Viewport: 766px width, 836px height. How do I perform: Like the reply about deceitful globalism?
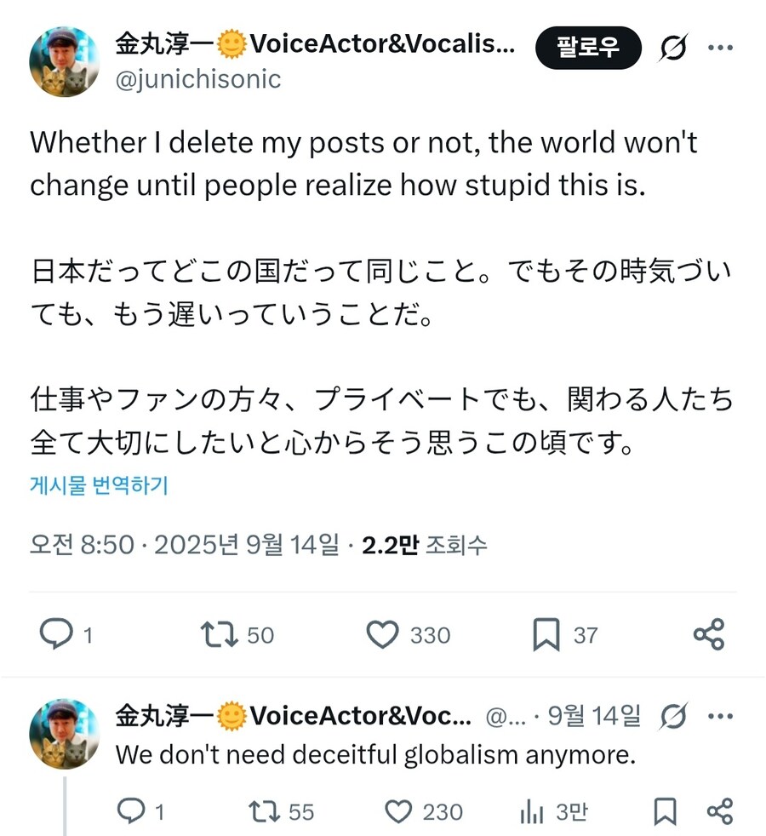point(398,811)
